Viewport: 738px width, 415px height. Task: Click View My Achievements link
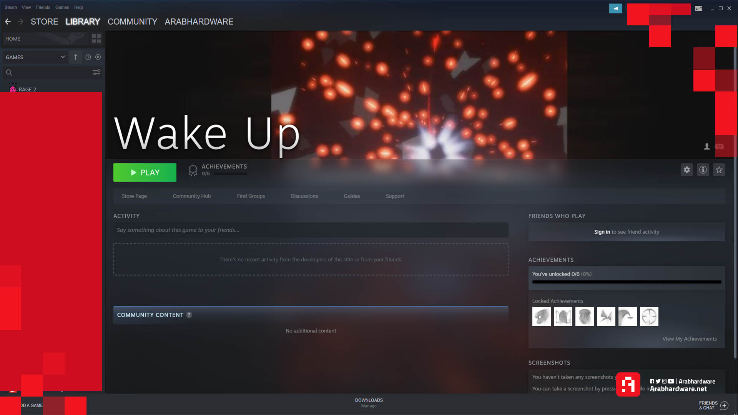coord(690,339)
